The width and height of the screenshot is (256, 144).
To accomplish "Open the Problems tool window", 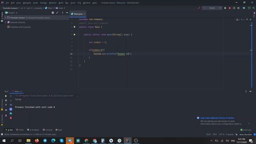I will pyautogui.click(x=33, y=130).
